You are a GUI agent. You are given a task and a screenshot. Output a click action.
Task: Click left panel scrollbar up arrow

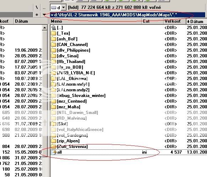point(44,28)
